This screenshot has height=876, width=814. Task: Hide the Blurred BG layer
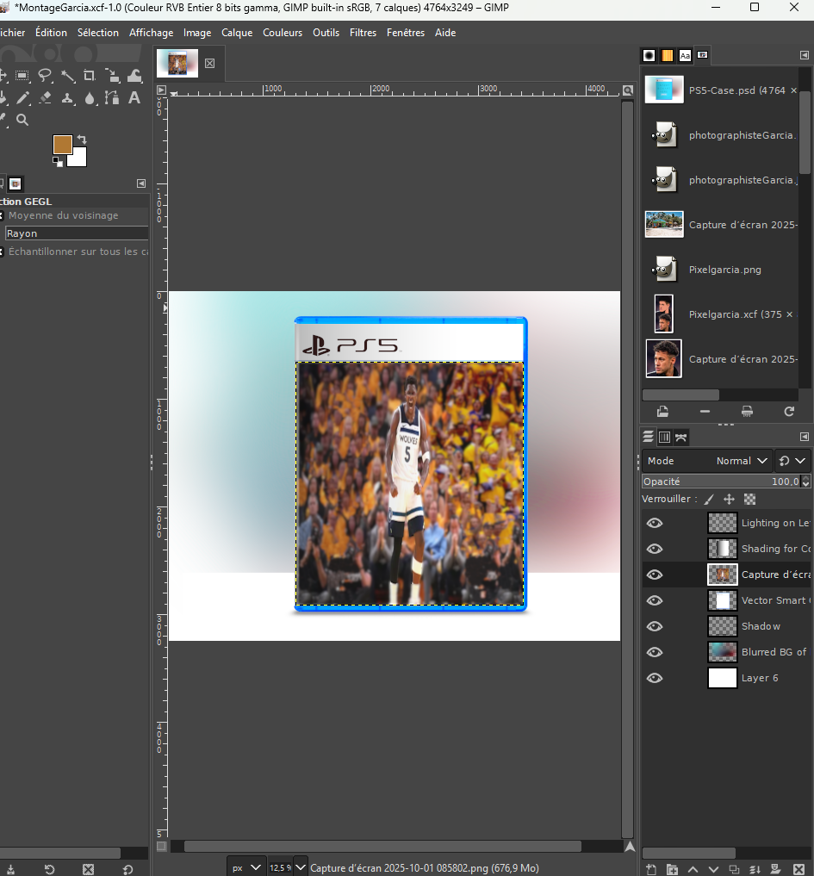pyautogui.click(x=655, y=652)
